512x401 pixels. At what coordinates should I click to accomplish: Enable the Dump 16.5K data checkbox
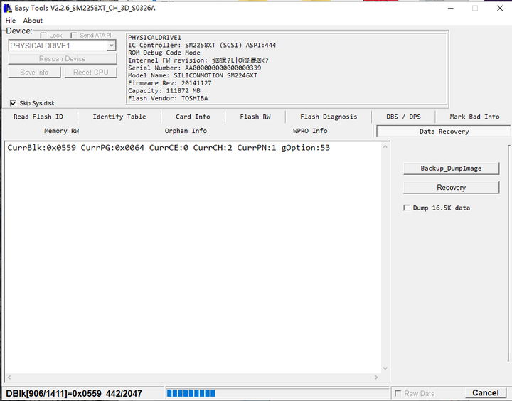tap(407, 208)
